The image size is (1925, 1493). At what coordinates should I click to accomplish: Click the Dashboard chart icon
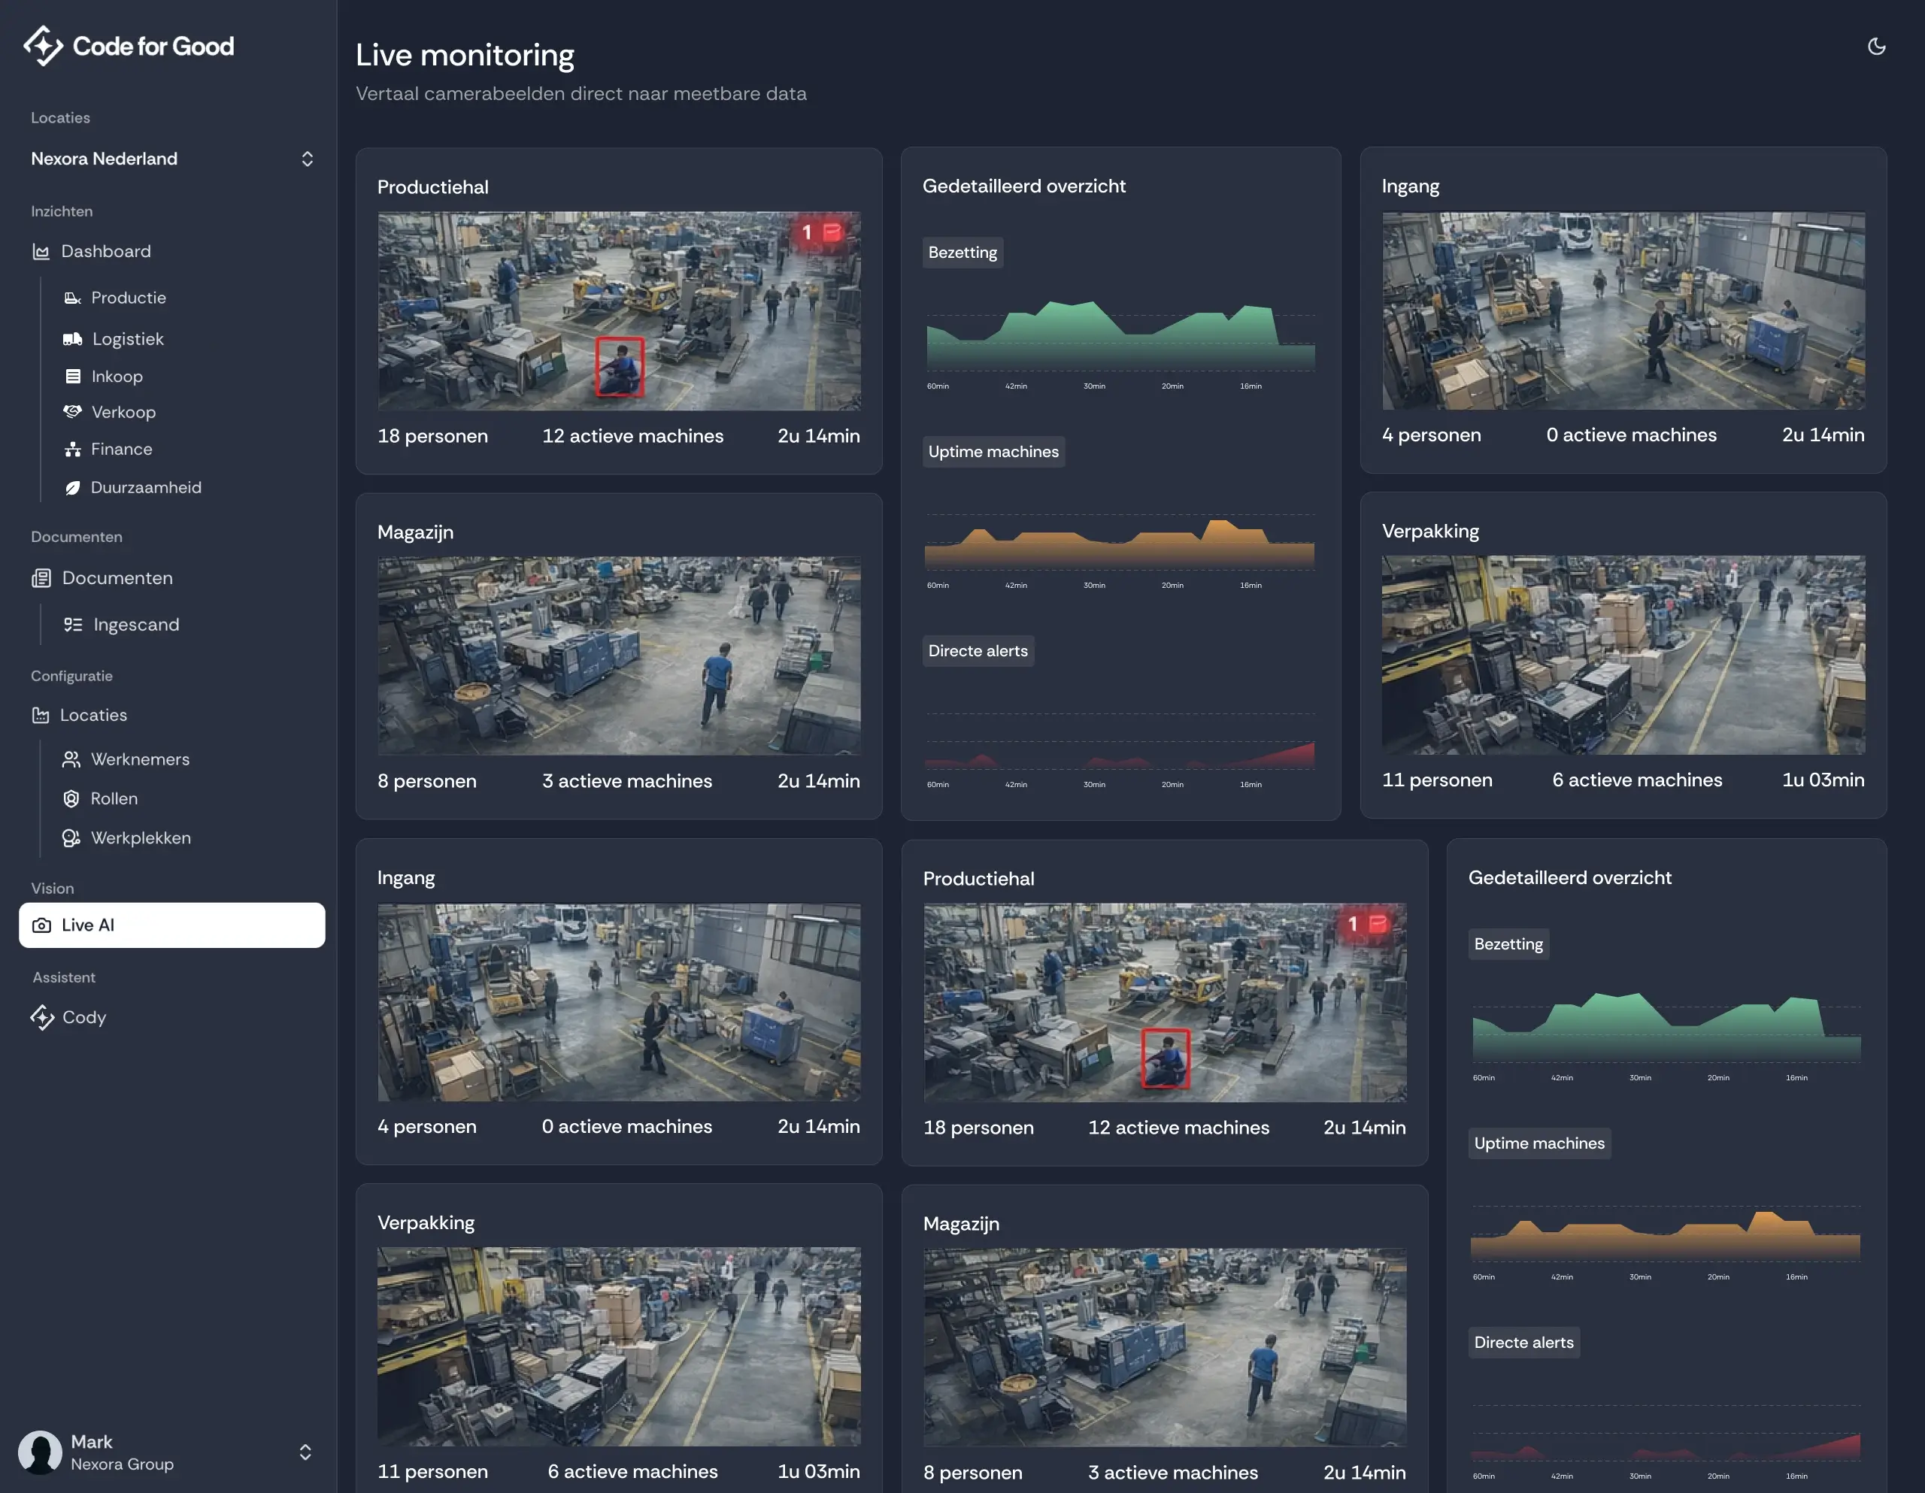(x=41, y=252)
